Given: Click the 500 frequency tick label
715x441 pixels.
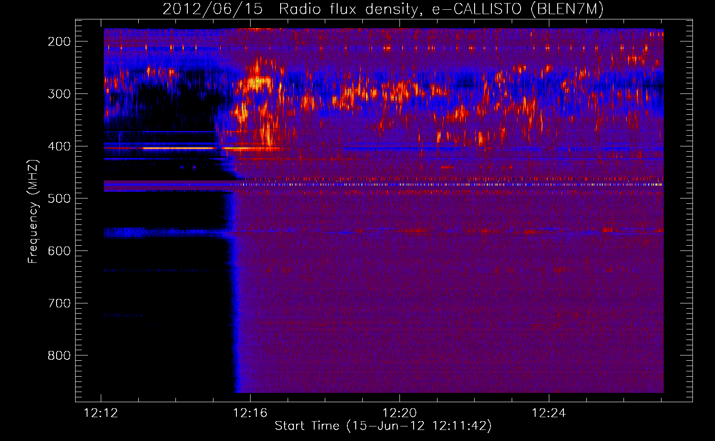Looking at the screenshot, I should (59, 198).
